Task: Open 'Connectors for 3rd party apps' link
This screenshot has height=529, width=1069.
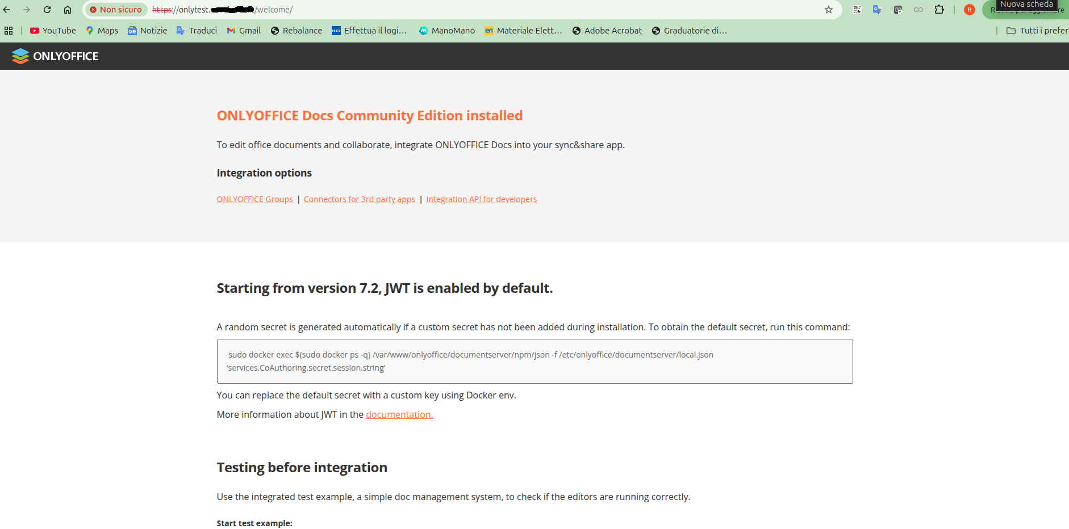Action: [x=360, y=199]
